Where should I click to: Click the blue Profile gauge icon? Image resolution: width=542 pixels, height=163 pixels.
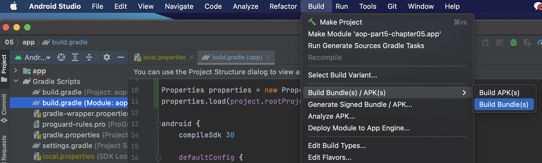(x=539, y=42)
